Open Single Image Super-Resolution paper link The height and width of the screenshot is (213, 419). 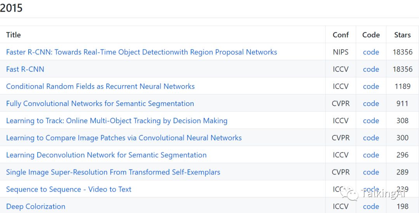tap(113, 172)
